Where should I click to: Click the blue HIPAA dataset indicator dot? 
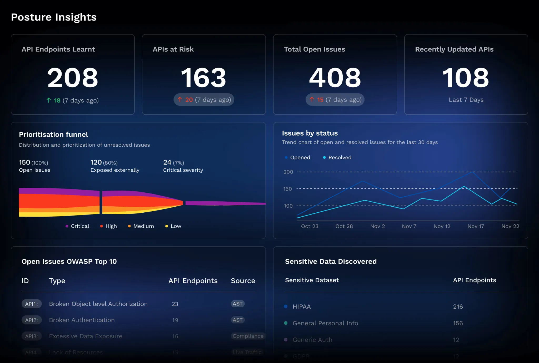(x=286, y=306)
